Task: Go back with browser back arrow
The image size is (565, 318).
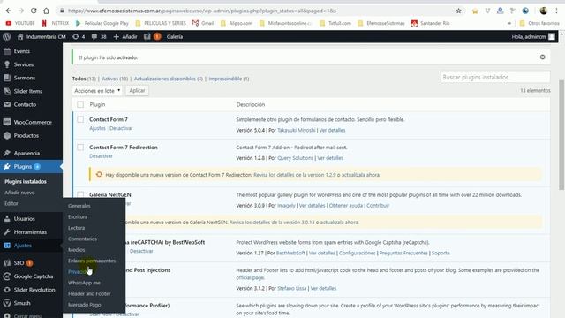Action: click(x=9, y=11)
